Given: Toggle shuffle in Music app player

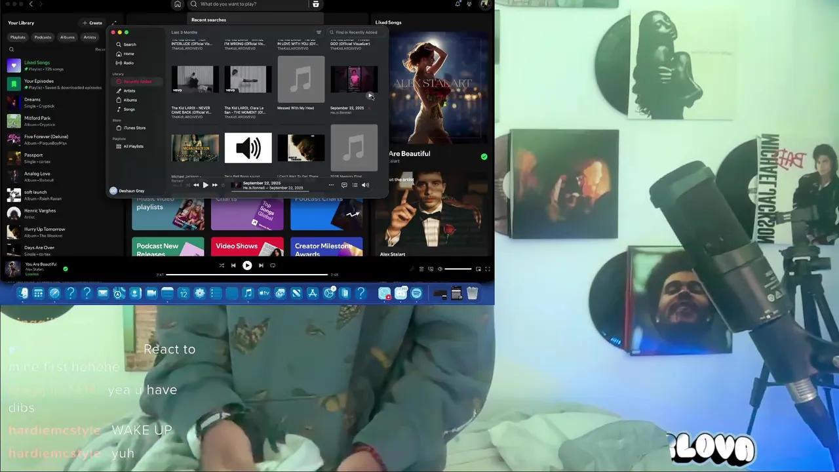Looking at the screenshot, I should coord(187,185).
